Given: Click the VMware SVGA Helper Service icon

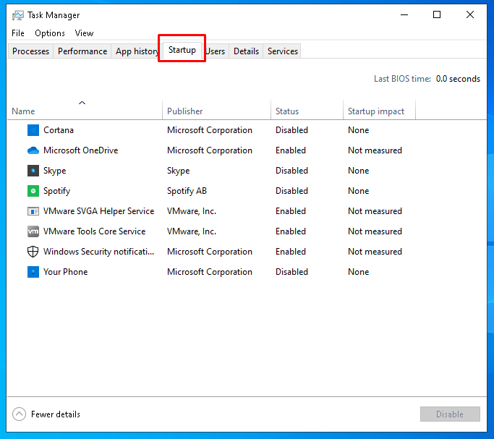Looking at the screenshot, I should 33,211.
